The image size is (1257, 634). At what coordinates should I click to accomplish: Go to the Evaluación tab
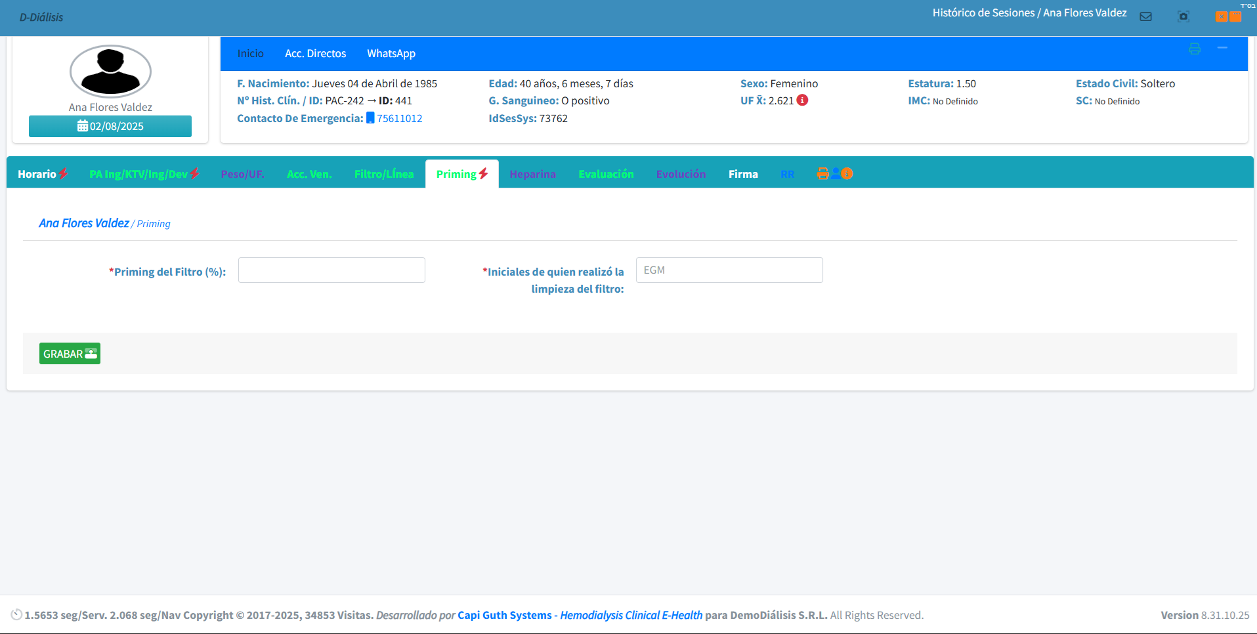pos(606,174)
